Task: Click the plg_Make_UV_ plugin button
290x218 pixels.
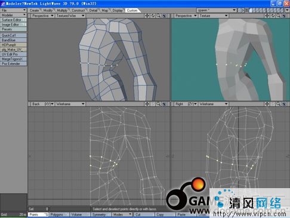Action: [x=13, y=50]
